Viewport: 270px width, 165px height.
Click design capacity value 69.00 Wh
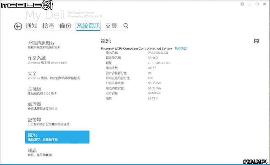pyautogui.click(x=154, y=93)
